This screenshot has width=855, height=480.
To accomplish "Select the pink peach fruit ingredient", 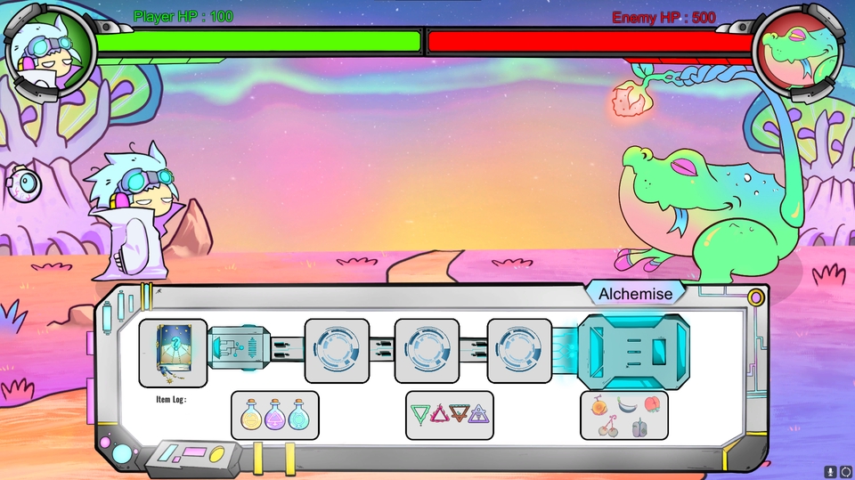I will tap(653, 404).
